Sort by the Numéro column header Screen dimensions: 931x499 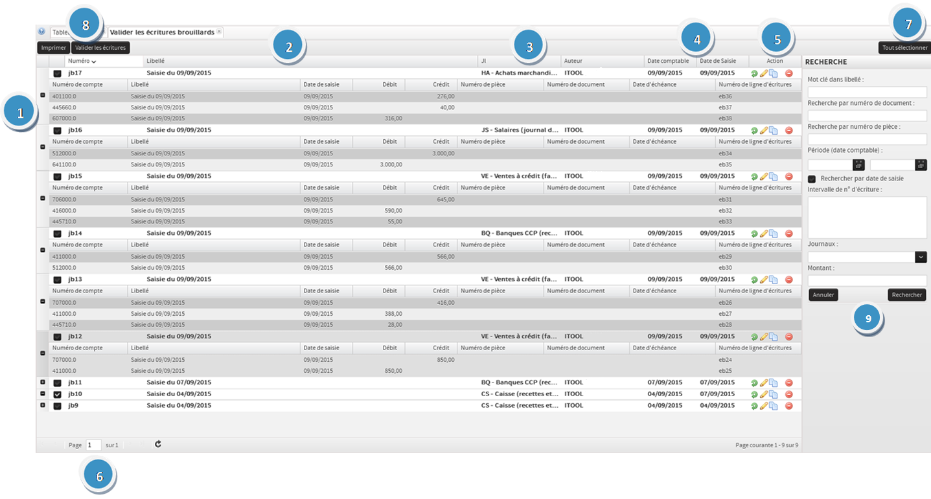tap(82, 61)
